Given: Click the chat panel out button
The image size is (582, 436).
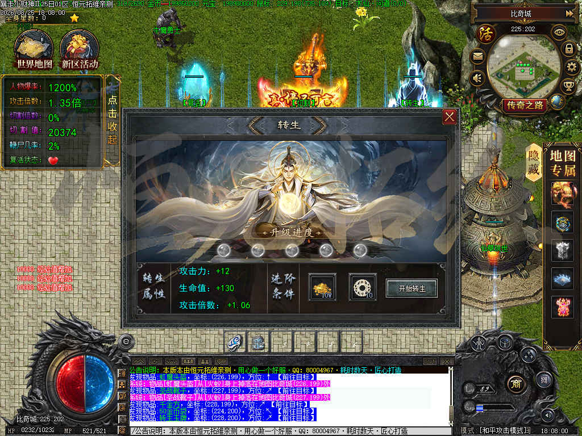Looking at the screenshot, I should [x=430, y=361].
